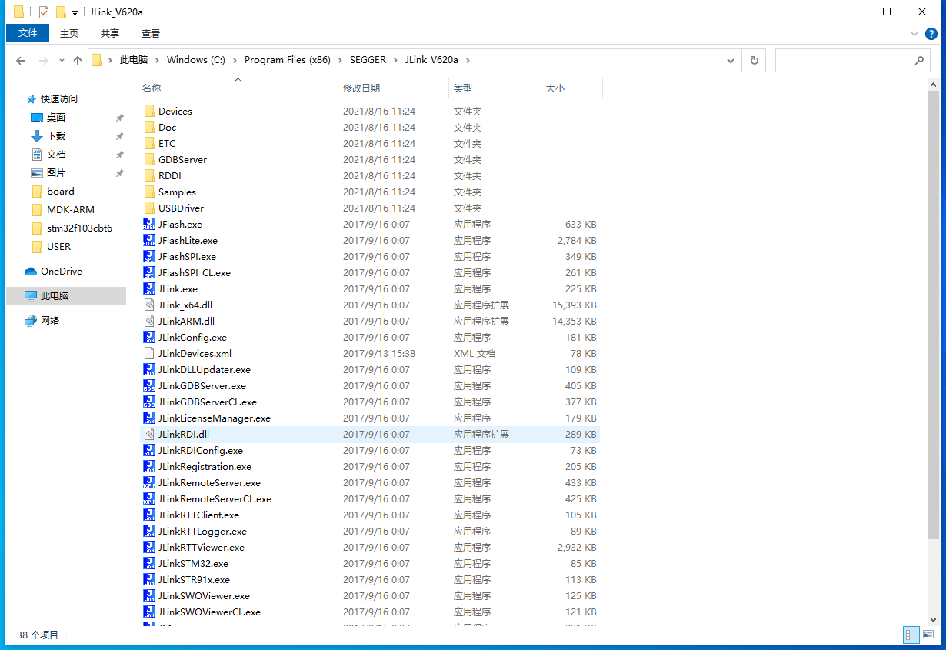Open the help question mark icon
This screenshot has width=946, height=650.
click(x=931, y=34)
